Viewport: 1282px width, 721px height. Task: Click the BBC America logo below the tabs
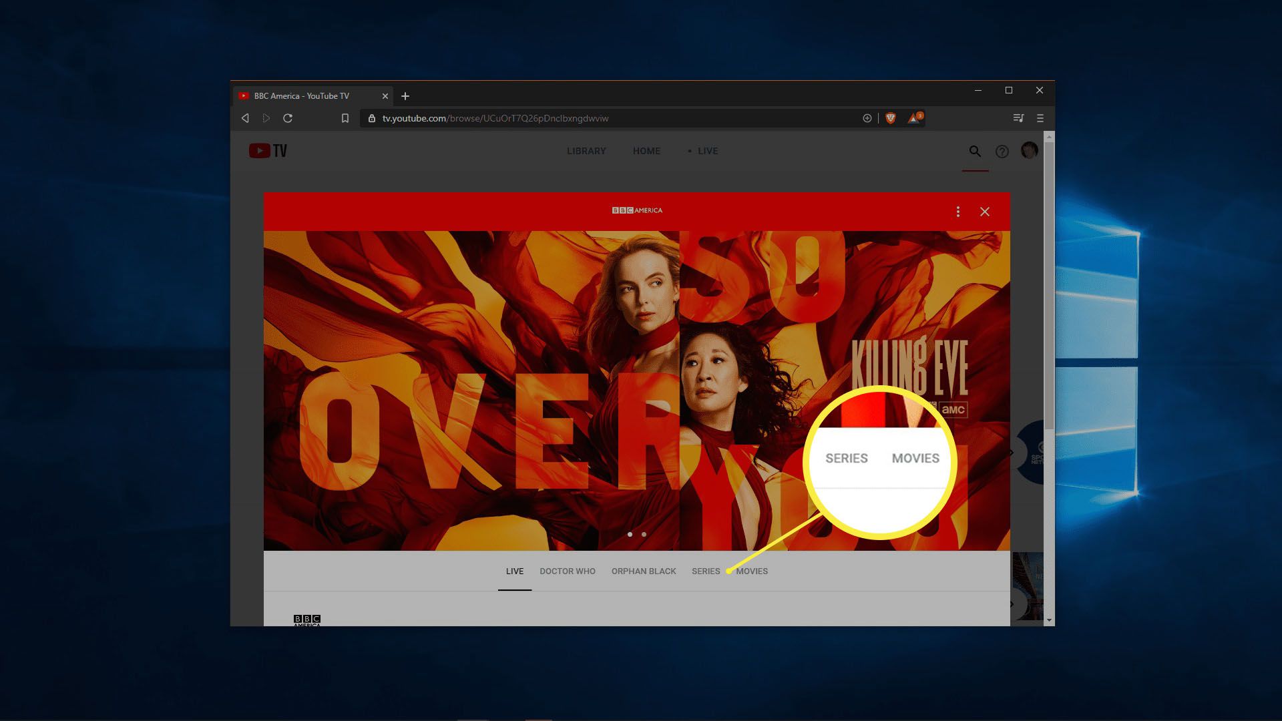pyautogui.click(x=307, y=620)
